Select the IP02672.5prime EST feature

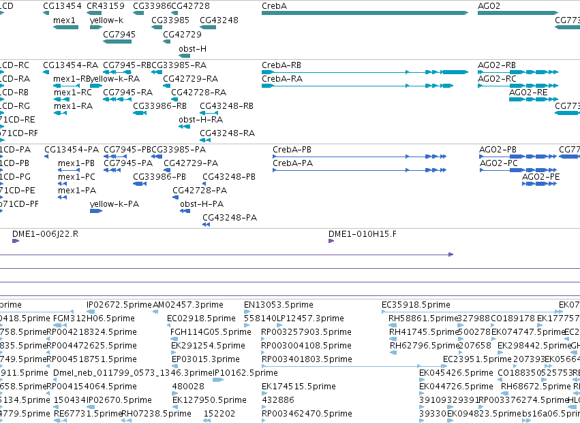(x=90, y=312)
